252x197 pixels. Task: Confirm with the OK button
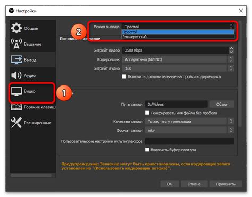pyautogui.click(x=170, y=184)
